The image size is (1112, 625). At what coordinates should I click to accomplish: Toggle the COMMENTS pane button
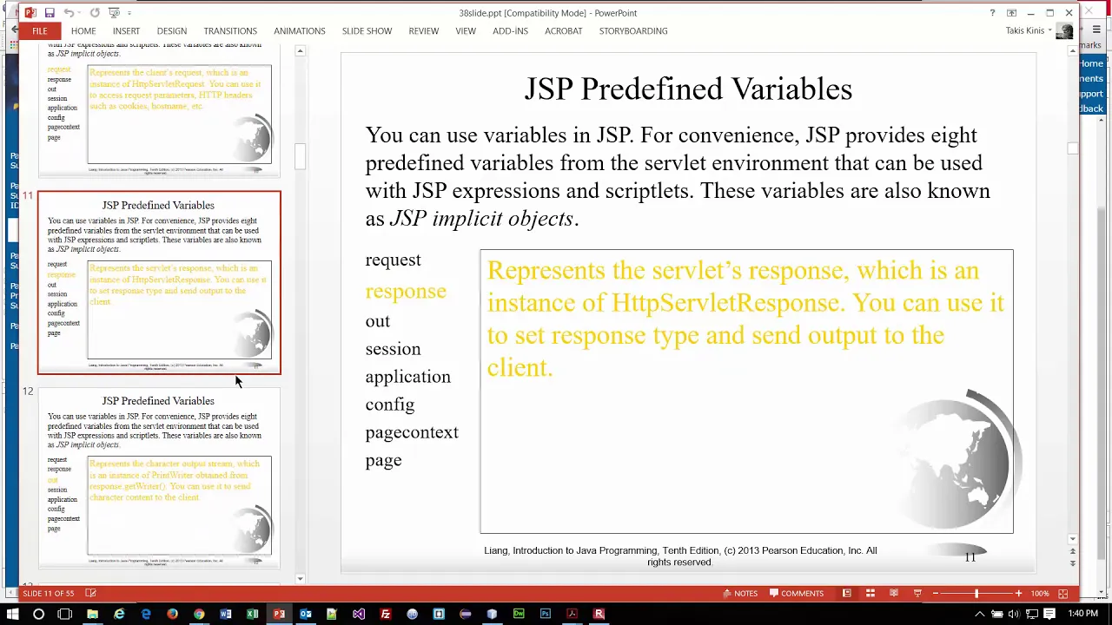coord(795,594)
